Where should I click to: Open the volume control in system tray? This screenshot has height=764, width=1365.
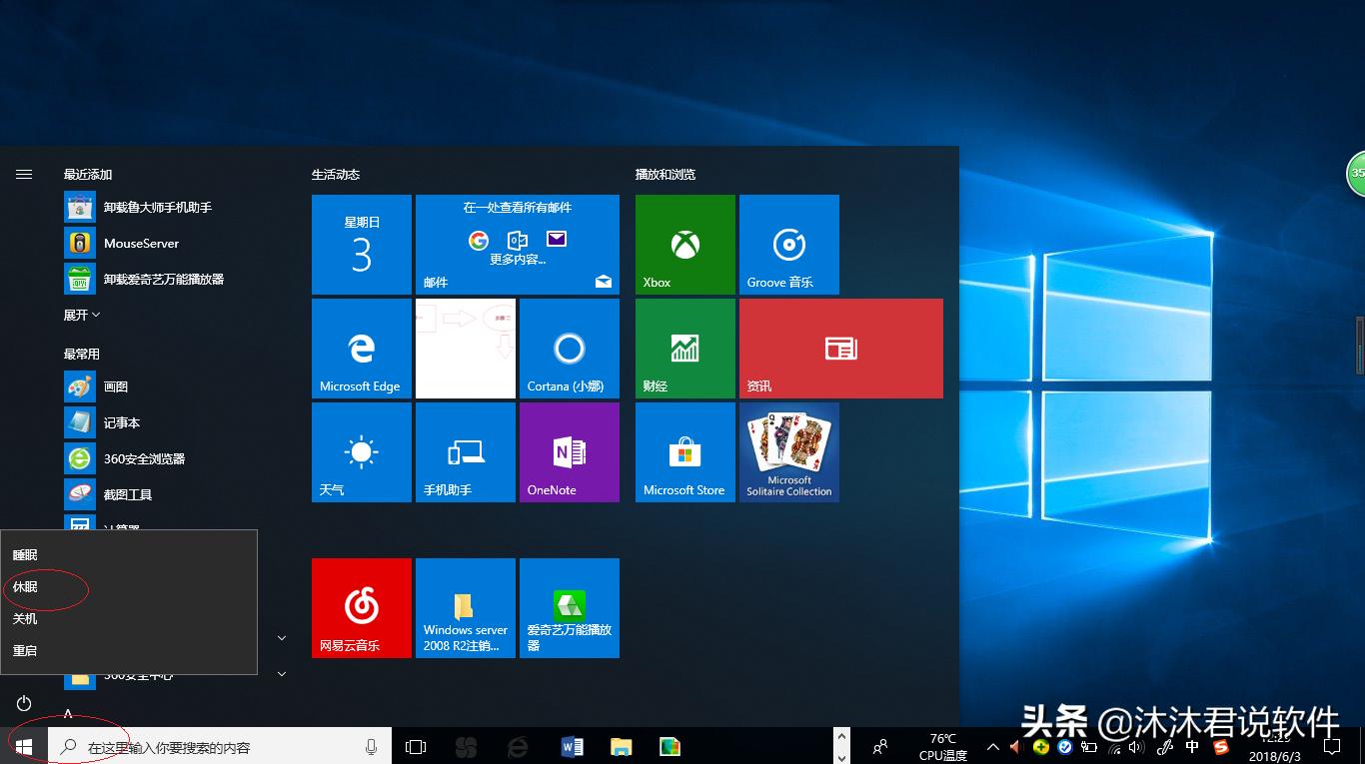click(x=1137, y=746)
